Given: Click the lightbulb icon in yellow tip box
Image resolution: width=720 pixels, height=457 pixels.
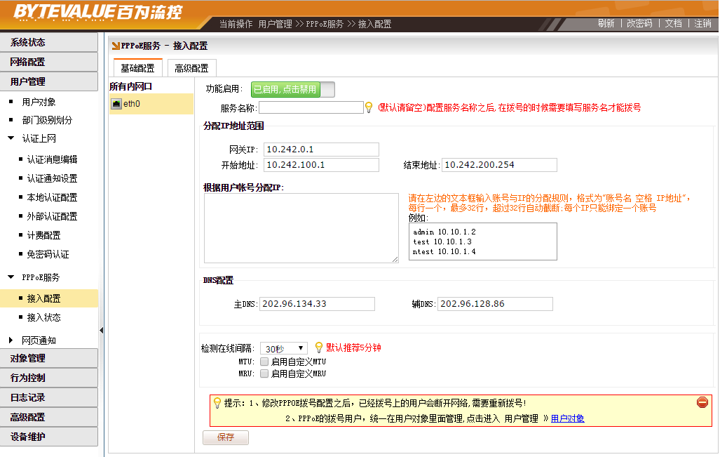Looking at the screenshot, I should pyautogui.click(x=217, y=403).
